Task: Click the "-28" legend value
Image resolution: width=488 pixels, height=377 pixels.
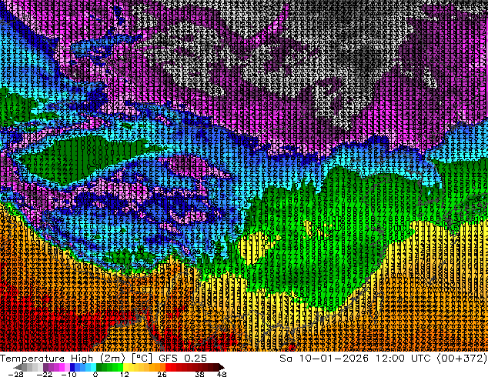Action: coord(15,374)
